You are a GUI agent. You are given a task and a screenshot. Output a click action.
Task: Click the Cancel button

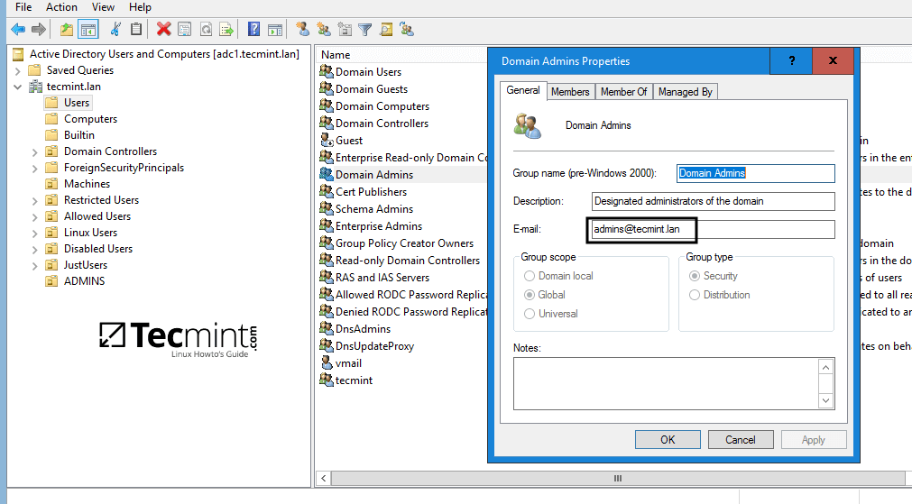740,439
